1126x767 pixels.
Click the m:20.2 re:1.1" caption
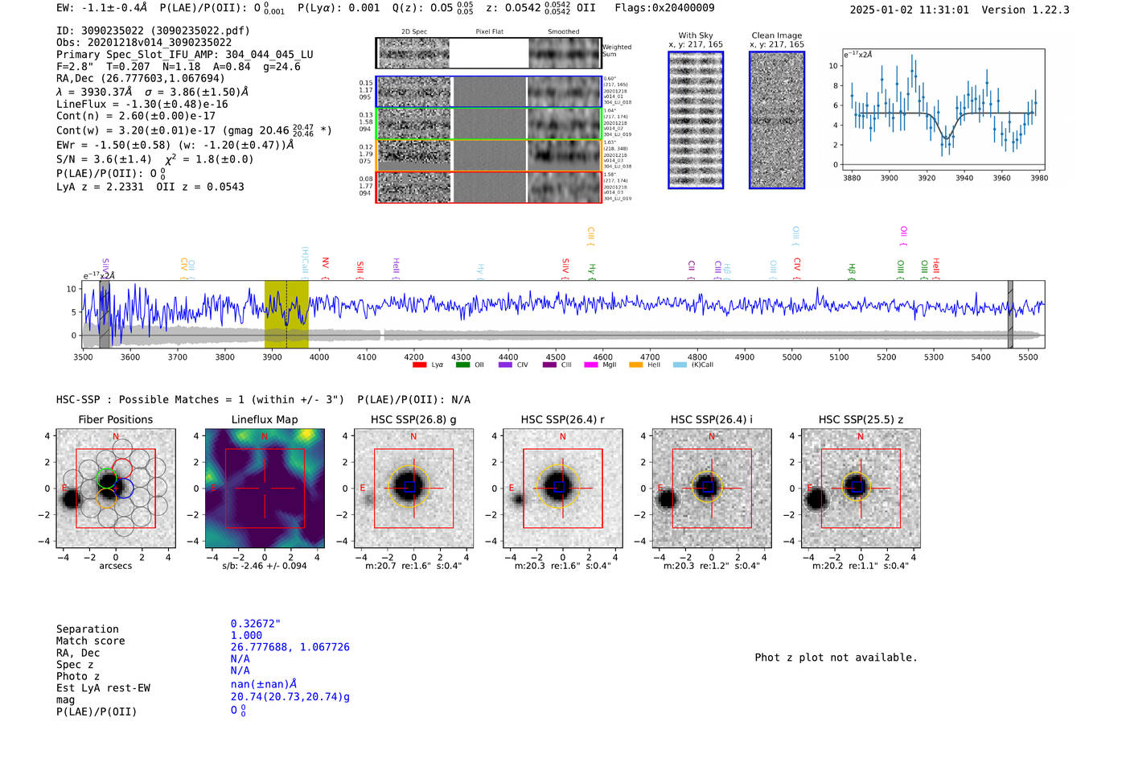tap(861, 566)
